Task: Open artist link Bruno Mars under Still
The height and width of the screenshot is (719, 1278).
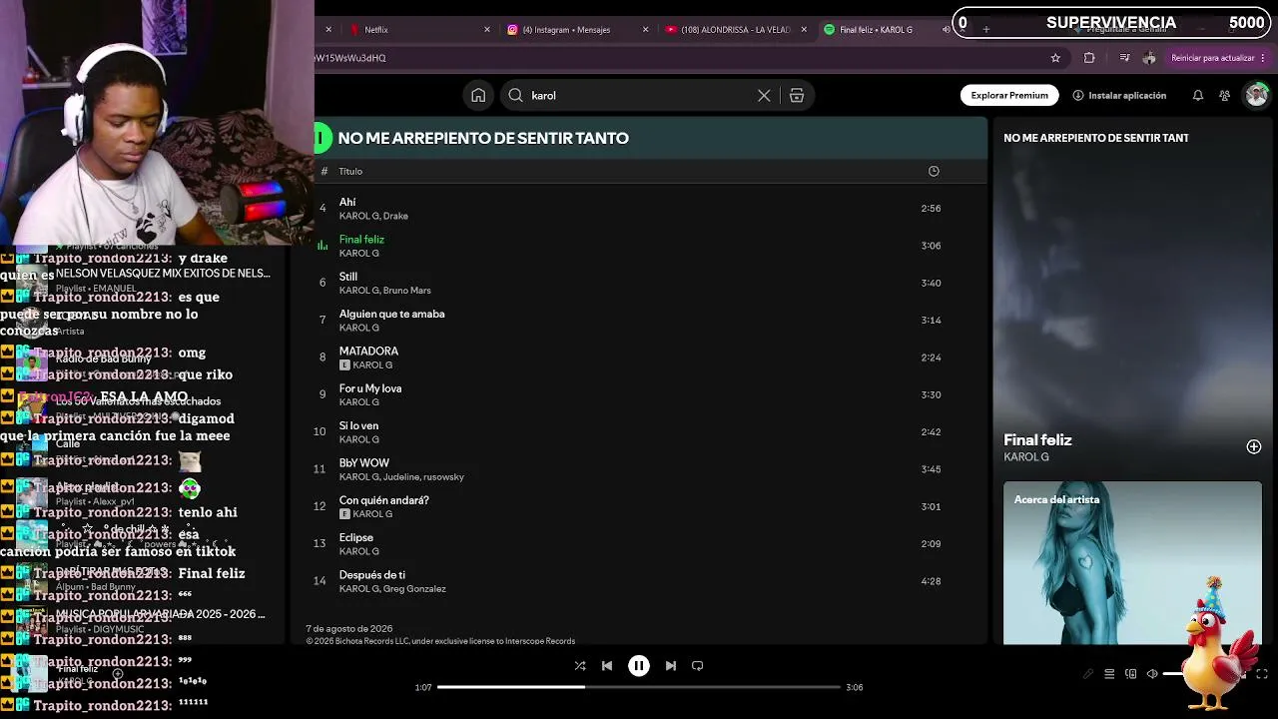Action: point(407,291)
